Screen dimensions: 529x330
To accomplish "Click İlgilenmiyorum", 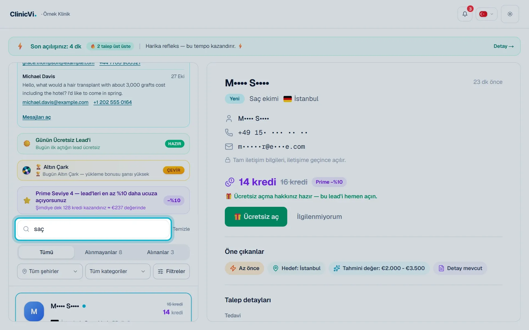I will coord(319,217).
